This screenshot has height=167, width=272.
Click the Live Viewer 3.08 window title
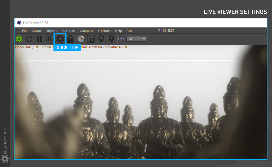pyautogui.click(x=36, y=23)
